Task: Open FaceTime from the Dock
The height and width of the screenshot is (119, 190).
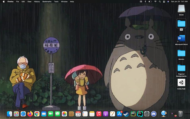Action: click(51, 114)
